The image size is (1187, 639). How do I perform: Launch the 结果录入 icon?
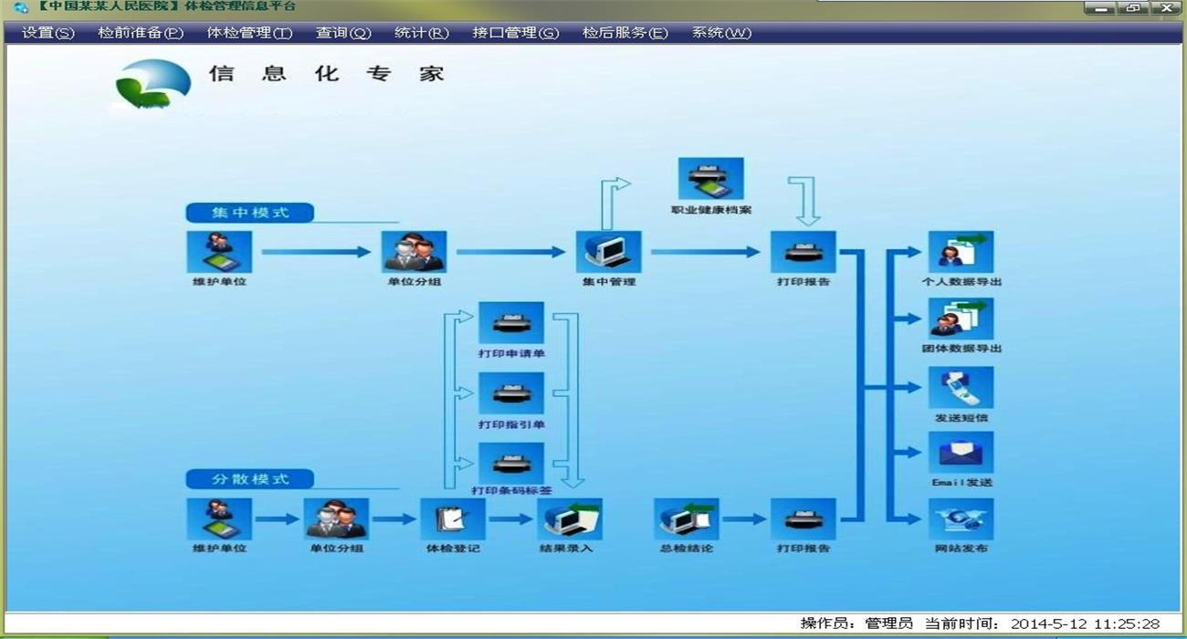[570, 519]
